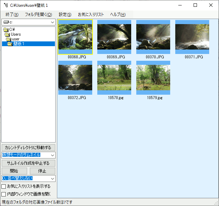Toggle 内部ウィンドウで画像を開く checkbox
This screenshot has width=219, height=206.
tap(4, 194)
